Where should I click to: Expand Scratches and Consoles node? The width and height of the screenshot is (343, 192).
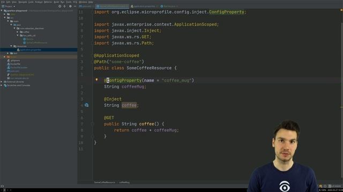click(x=2, y=85)
